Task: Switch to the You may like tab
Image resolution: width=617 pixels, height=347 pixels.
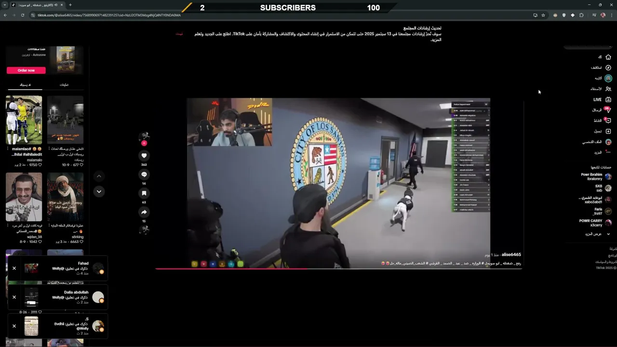Action: pyautogui.click(x=25, y=85)
